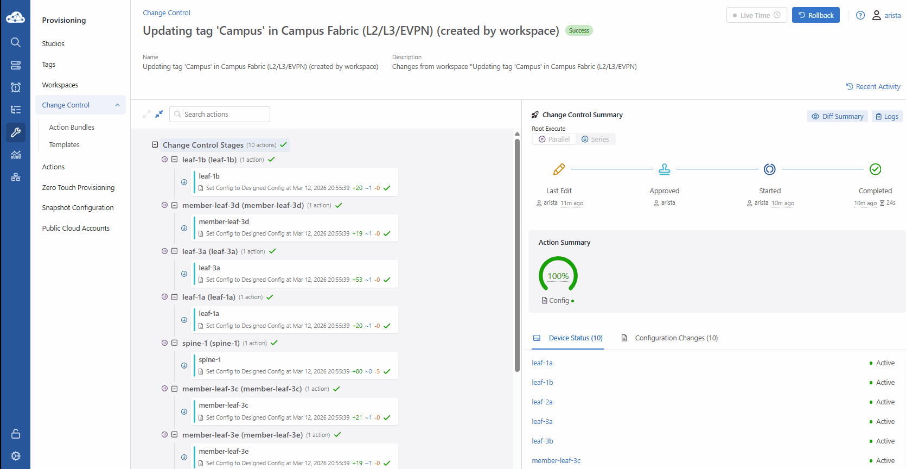Screen dimensions: 906x469
Task: Open the Dashboards chart icon in sidebar
Action: [x=16, y=155]
